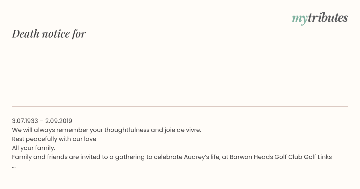Click the mytributes logo

click(x=320, y=18)
